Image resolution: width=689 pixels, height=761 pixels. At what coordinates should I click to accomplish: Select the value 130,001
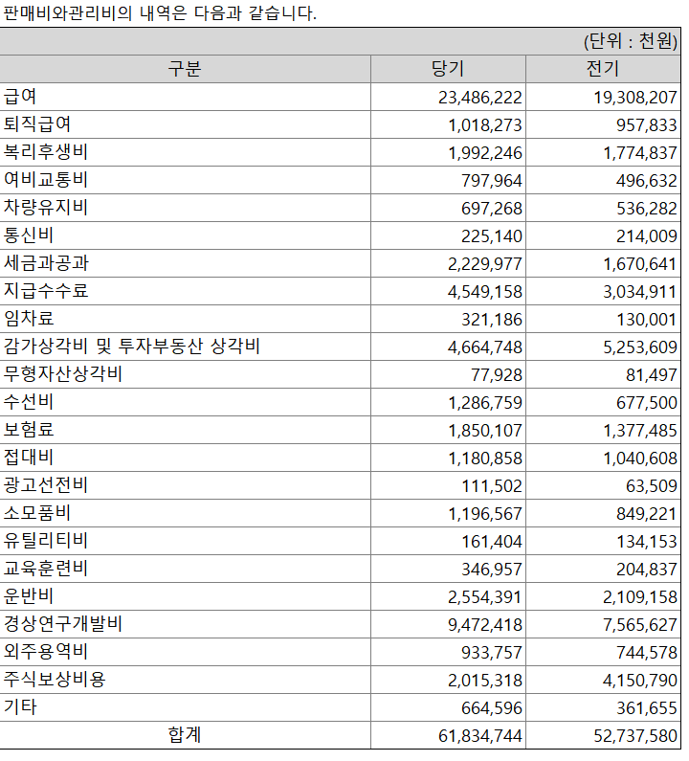click(x=646, y=320)
